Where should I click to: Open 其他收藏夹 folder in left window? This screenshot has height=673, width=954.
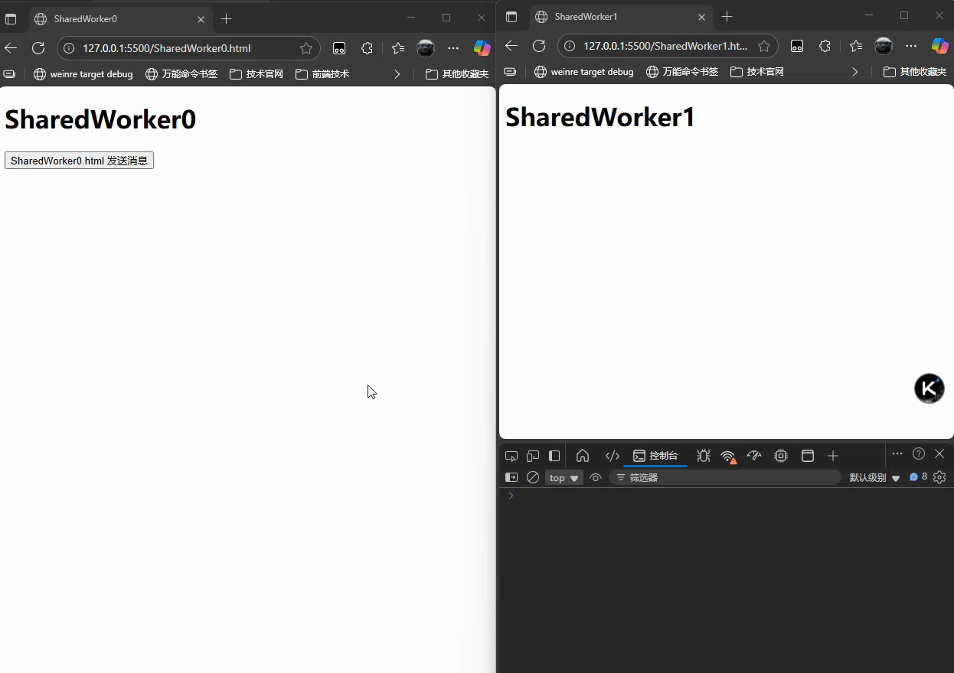click(x=457, y=74)
